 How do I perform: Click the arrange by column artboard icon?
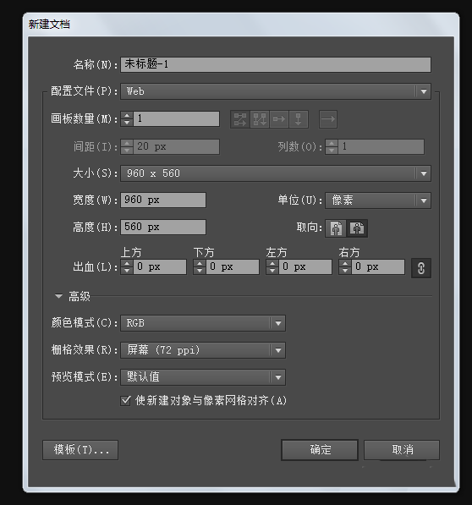[298, 119]
